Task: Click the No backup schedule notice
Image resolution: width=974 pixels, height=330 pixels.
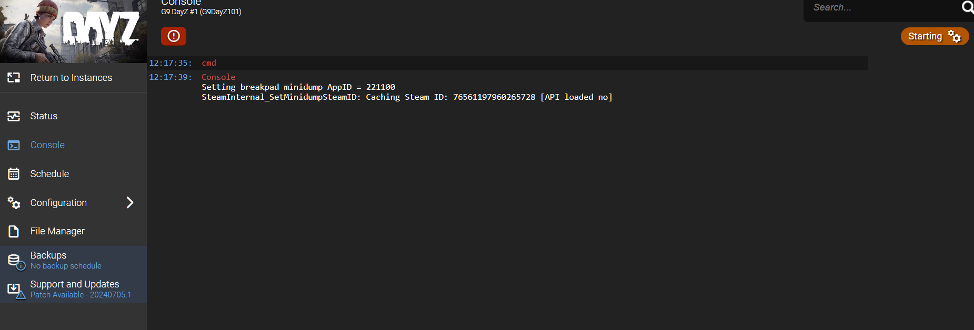Action: coord(66,266)
